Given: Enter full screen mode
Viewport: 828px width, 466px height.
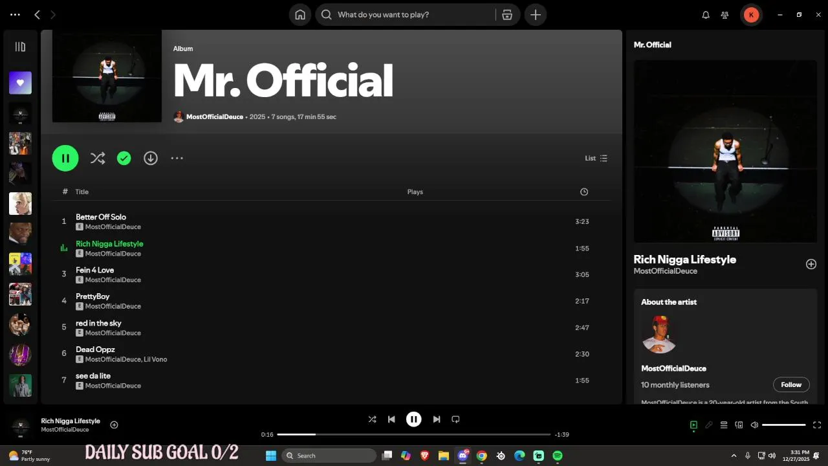Looking at the screenshot, I should click(817, 425).
